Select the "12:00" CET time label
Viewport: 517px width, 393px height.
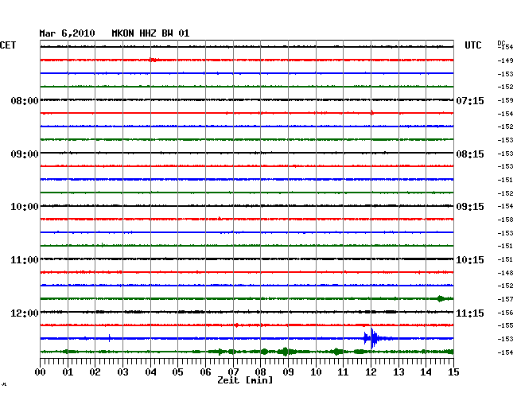coord(25,313)
